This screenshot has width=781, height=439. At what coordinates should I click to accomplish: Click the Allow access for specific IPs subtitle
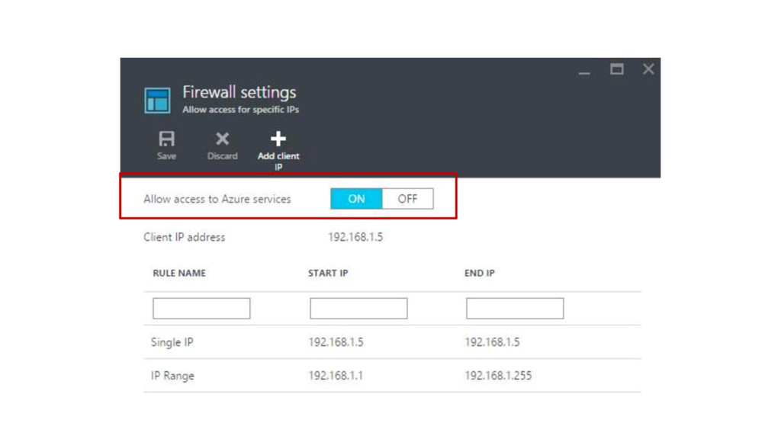pyautogui.click(x=240, y=110)
